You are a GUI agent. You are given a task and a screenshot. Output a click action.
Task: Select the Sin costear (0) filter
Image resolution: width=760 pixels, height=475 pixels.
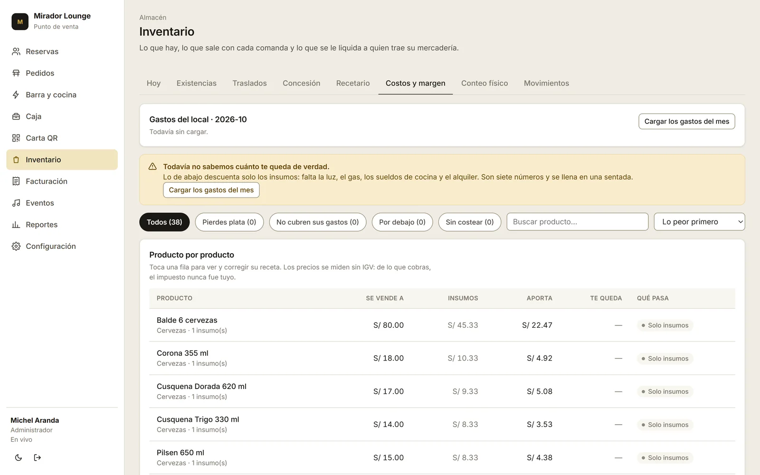tap(470, 222)
